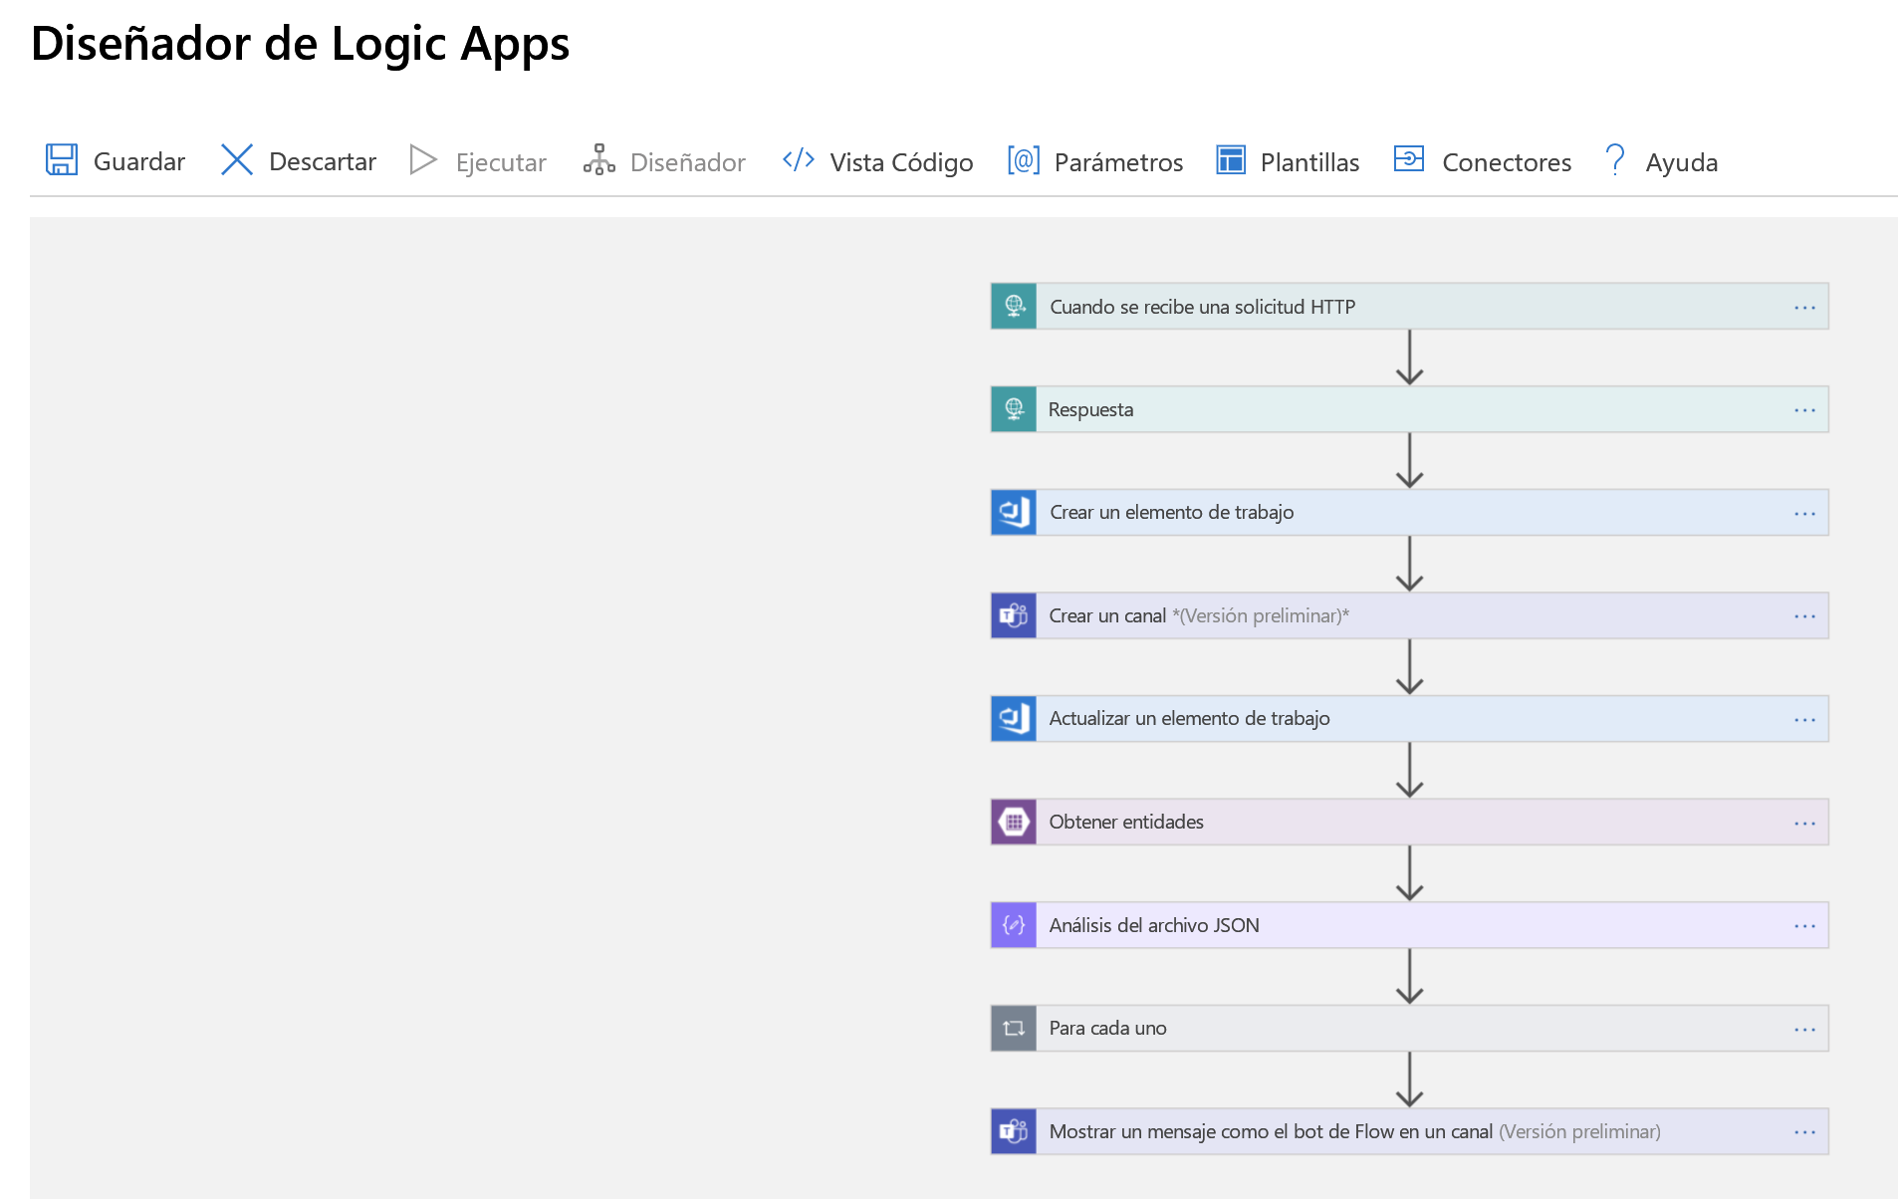1898x1199 pixels.
Task: Expand 'Crear un canal' preview action
Action: pyautogui.click(x=1409, y=615)
